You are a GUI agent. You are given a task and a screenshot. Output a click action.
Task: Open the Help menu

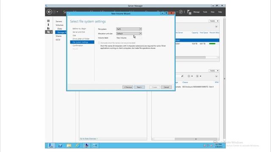(x=220, y=12)
